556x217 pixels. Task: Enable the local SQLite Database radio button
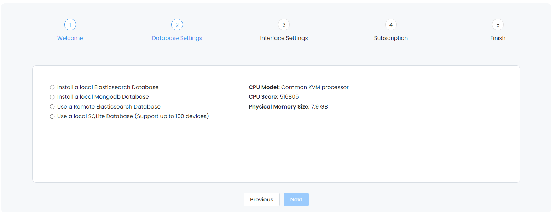pos(52,116)
